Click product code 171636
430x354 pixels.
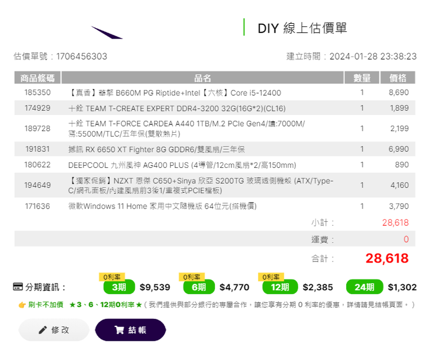tap(37, 206)
